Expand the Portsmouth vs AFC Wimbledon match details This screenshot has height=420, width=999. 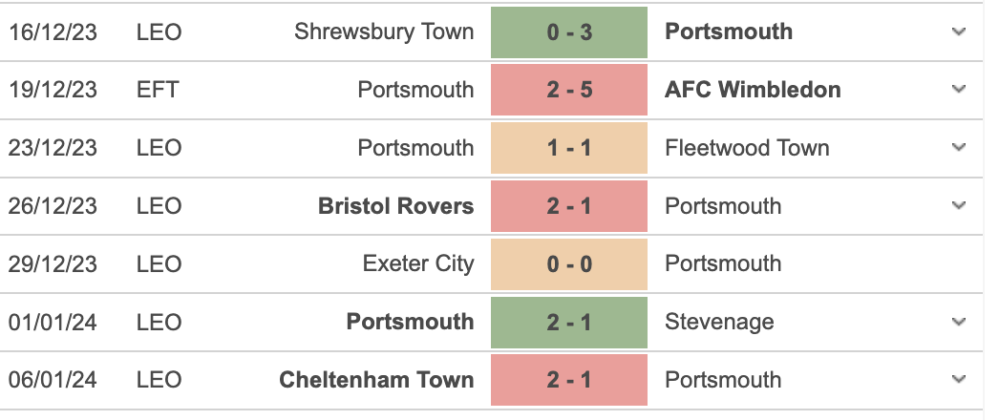[x=959, y=90]
